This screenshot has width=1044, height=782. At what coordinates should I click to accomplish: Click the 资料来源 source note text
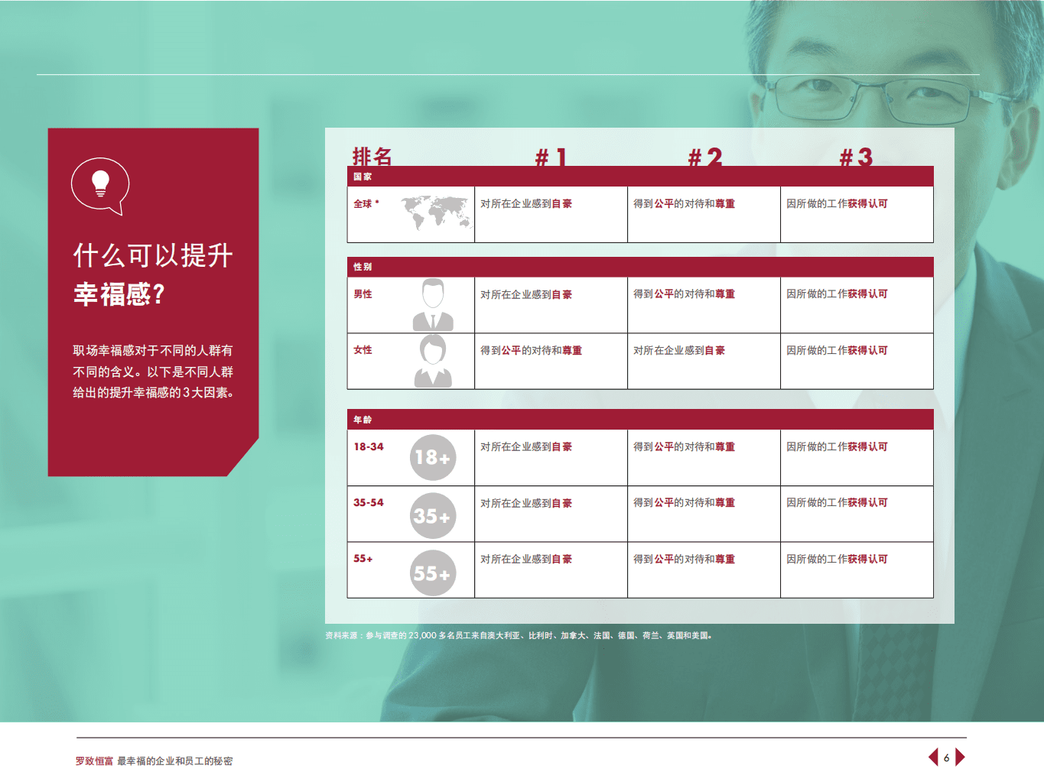[x=520, y=634]
